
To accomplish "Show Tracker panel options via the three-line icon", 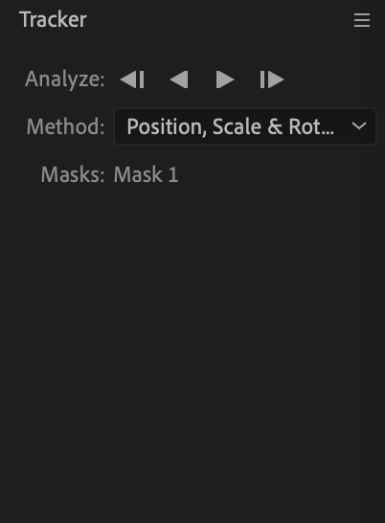I will [362, 20].
